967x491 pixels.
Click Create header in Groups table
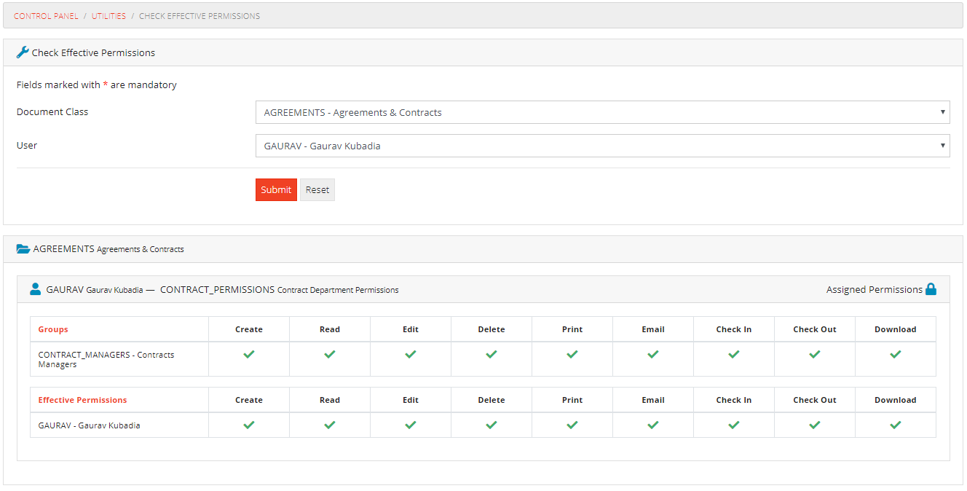249,329
